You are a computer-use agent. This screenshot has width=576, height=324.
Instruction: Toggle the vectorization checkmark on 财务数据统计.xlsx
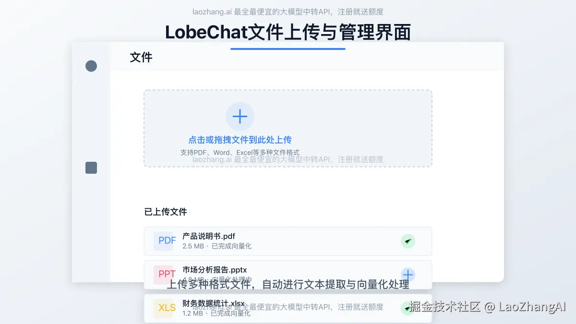point(408,307)
